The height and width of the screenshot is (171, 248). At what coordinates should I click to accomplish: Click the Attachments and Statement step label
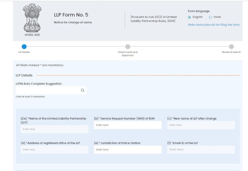point(128,54)
